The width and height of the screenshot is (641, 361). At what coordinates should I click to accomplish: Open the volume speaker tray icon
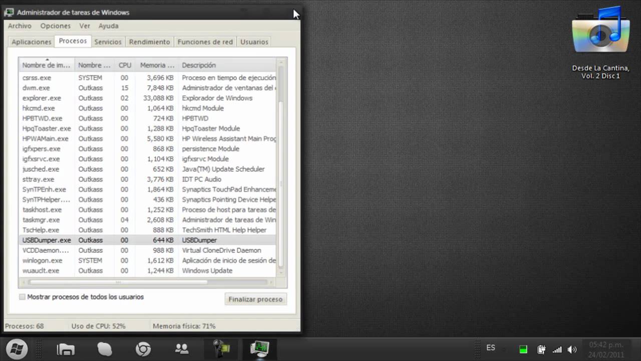[x=572, y=349]
